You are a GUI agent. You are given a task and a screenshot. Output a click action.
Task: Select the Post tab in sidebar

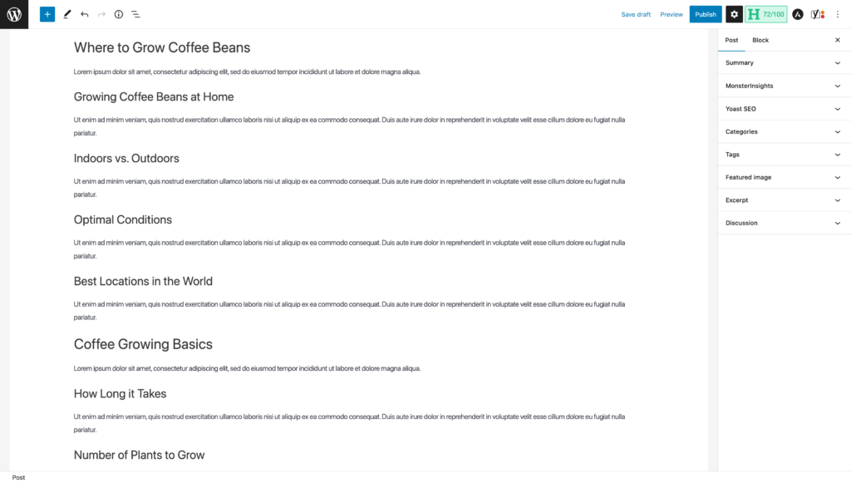click(x=731, y=40)
